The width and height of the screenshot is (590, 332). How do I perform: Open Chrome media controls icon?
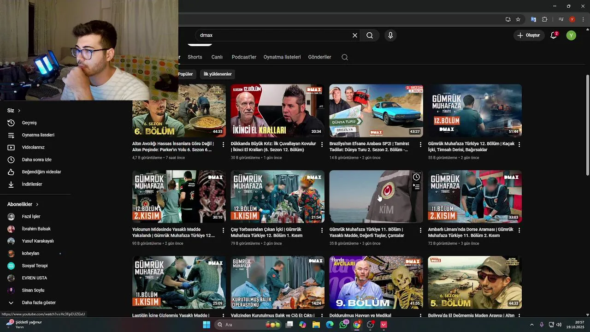tap(561, 19)
